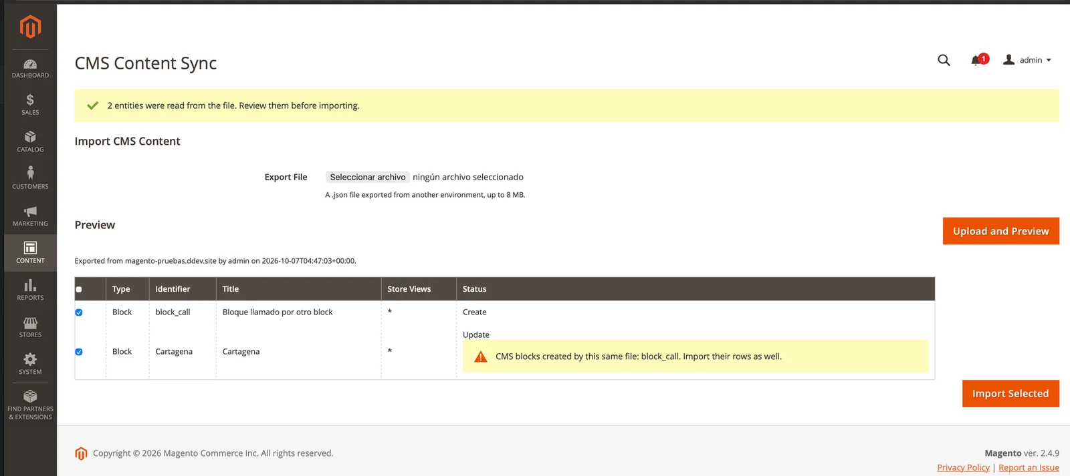Click the '.json file exported' hint text
This screenshot has height=476, width=1070.
[425, 195]
